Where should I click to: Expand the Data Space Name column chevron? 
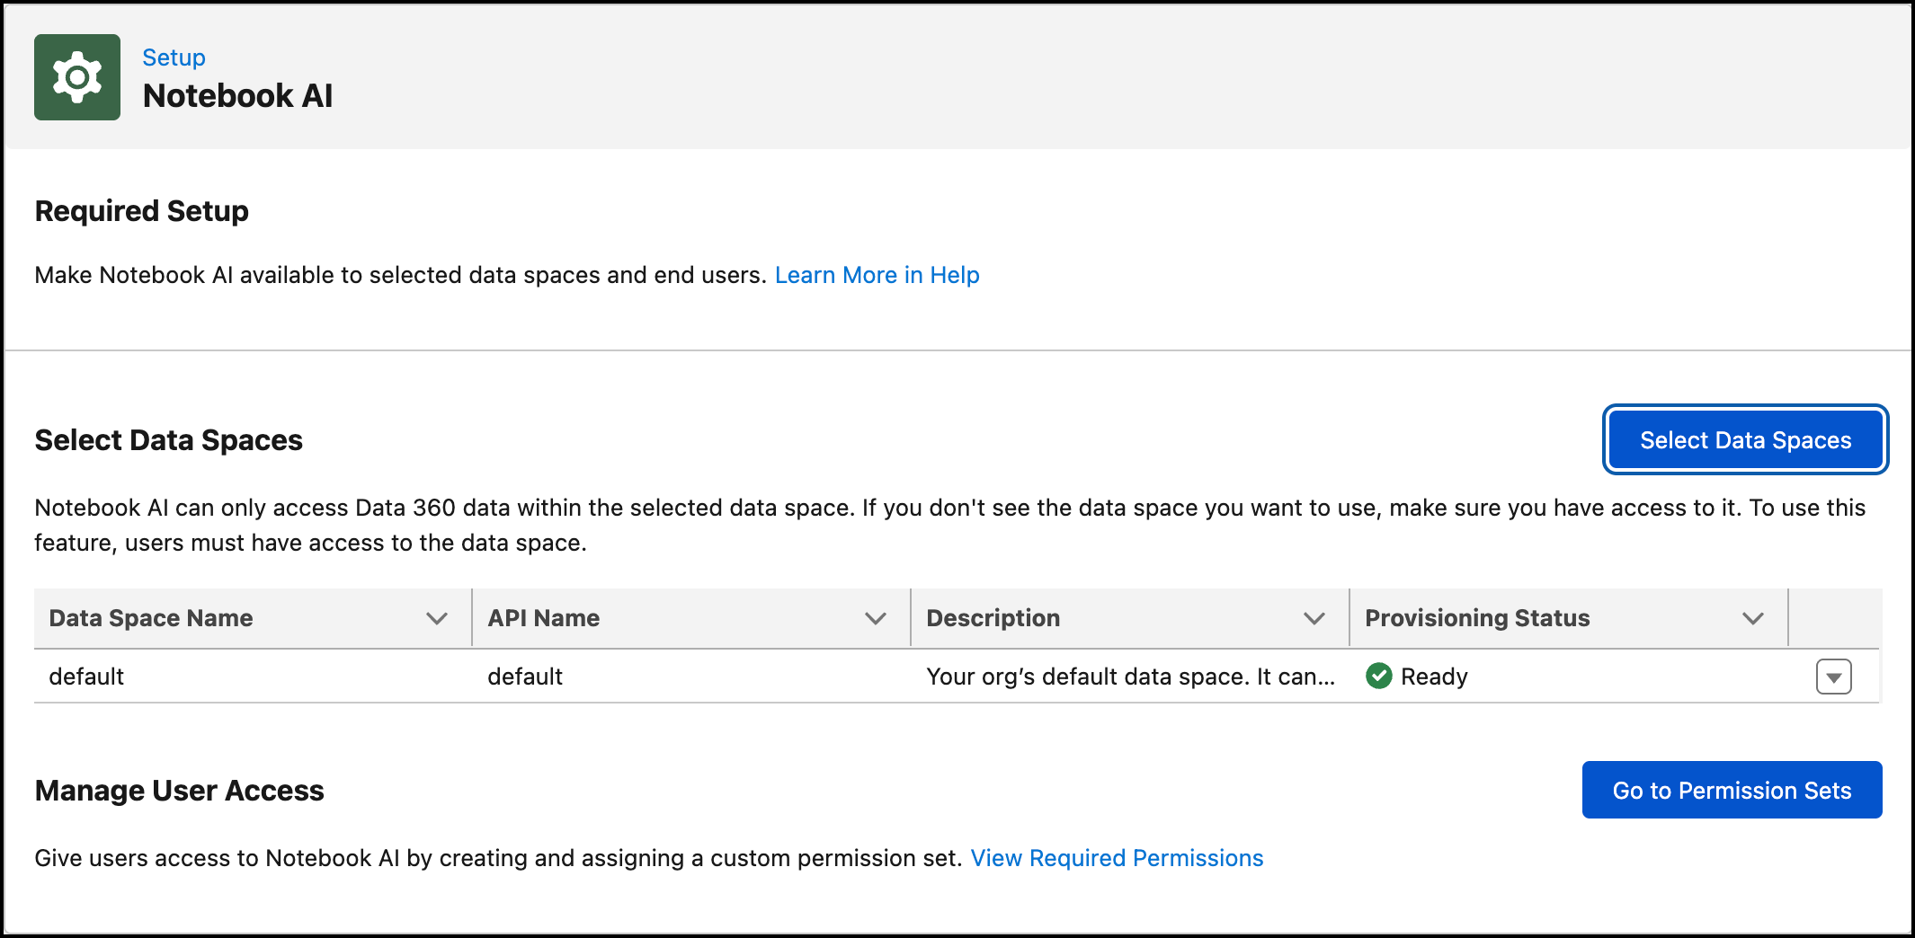[x=437, y=618]
